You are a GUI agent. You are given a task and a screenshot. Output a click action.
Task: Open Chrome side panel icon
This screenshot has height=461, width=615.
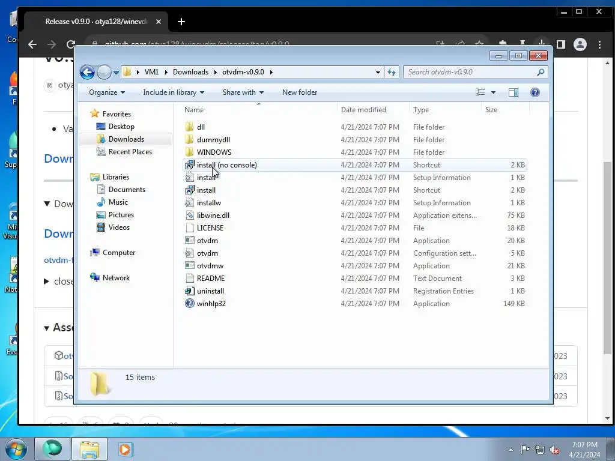coord(561,44)
